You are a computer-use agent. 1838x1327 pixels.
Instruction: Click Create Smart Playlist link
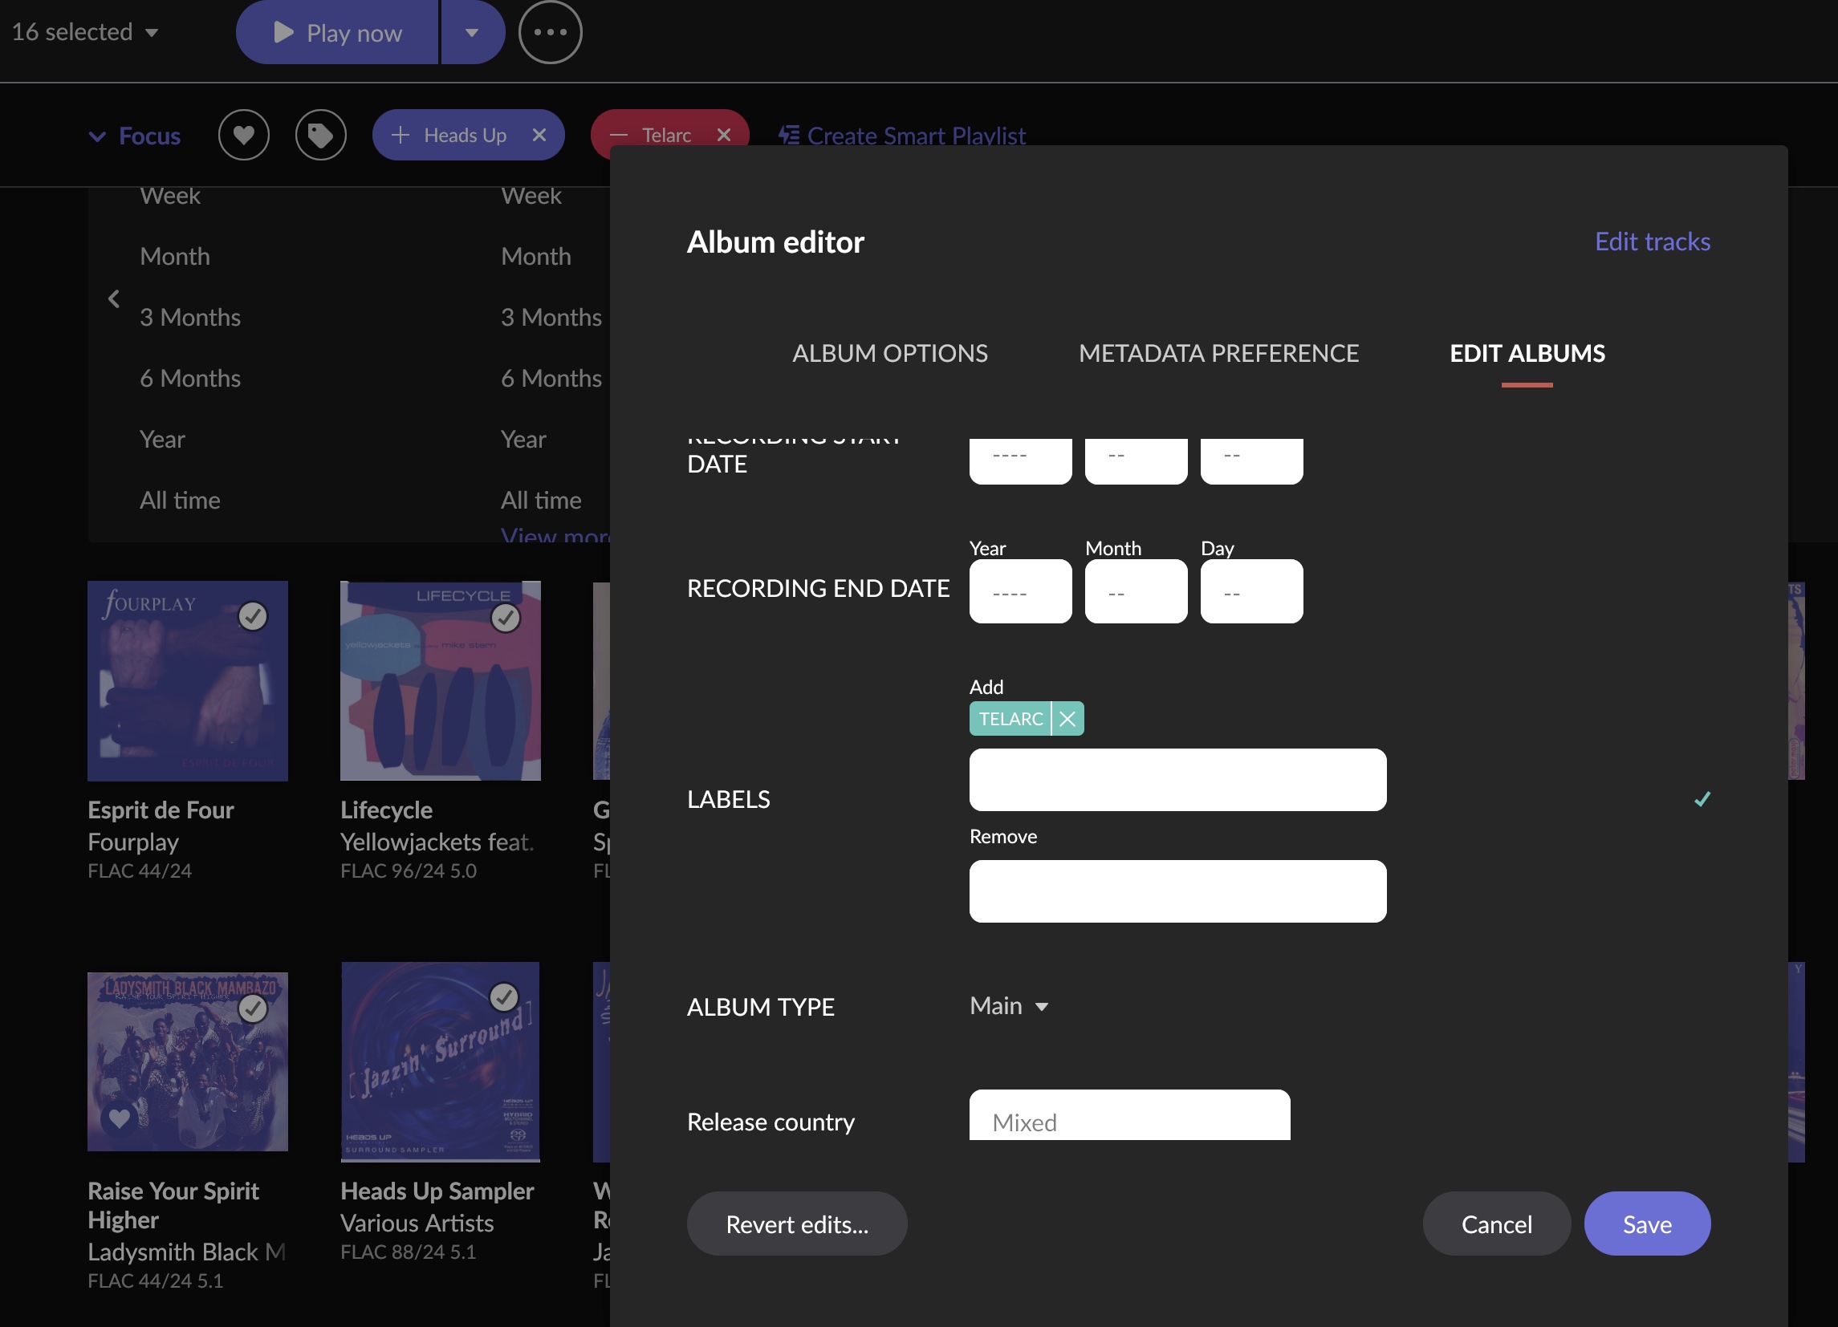903,136
